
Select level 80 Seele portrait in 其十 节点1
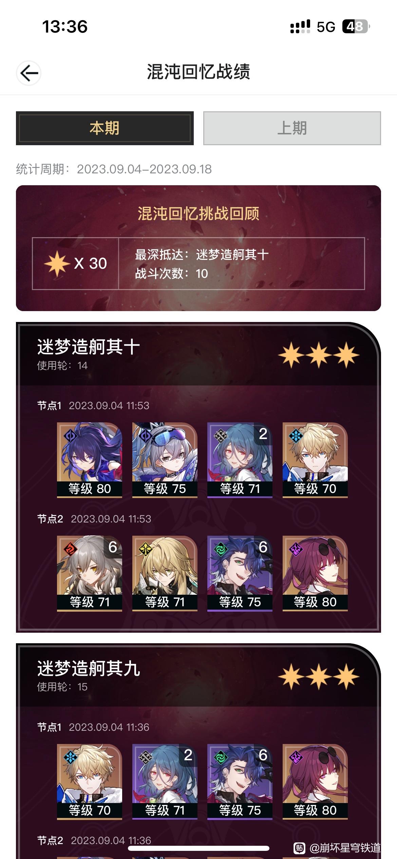click(x=90, y=460)
